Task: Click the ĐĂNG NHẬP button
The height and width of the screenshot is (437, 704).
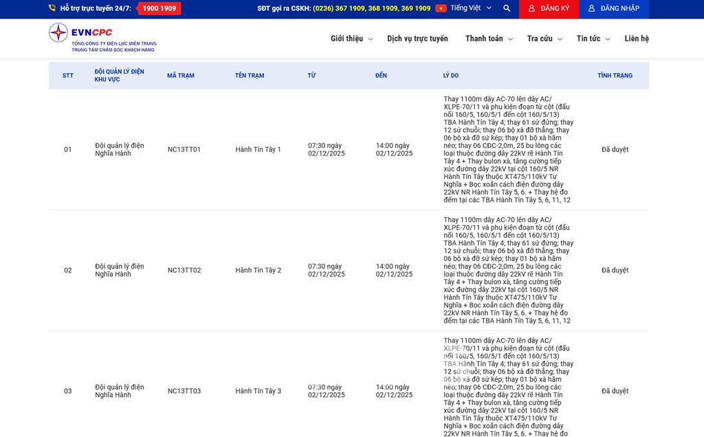Action: (613, 8)
